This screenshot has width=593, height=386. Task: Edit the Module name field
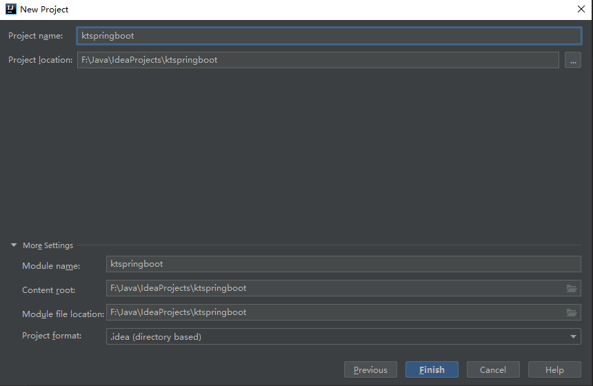pyautogui.click(x=343, y=264)
